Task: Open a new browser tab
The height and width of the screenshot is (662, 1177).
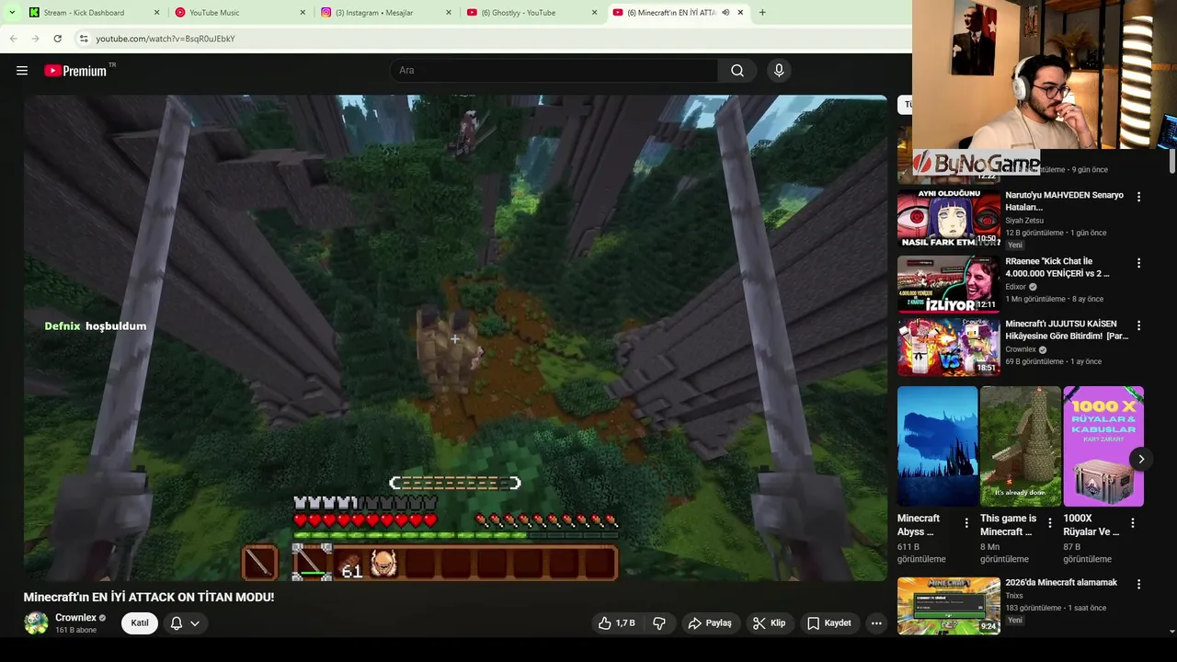Action: coord(762,13)
